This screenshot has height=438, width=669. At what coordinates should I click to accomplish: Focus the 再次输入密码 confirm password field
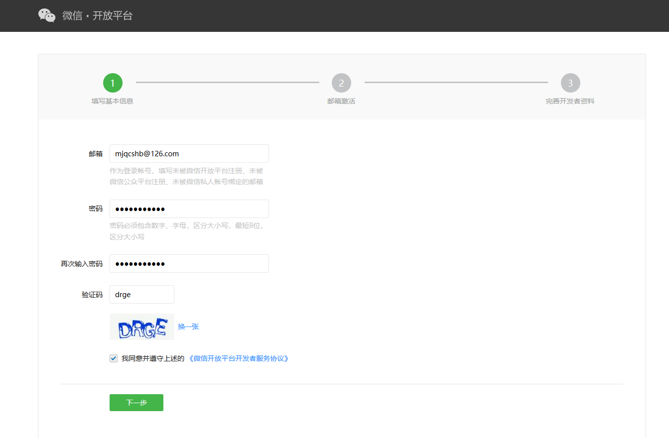click(189, 264)
